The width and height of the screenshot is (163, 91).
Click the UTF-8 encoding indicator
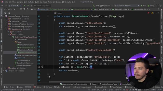pos(104,90)
